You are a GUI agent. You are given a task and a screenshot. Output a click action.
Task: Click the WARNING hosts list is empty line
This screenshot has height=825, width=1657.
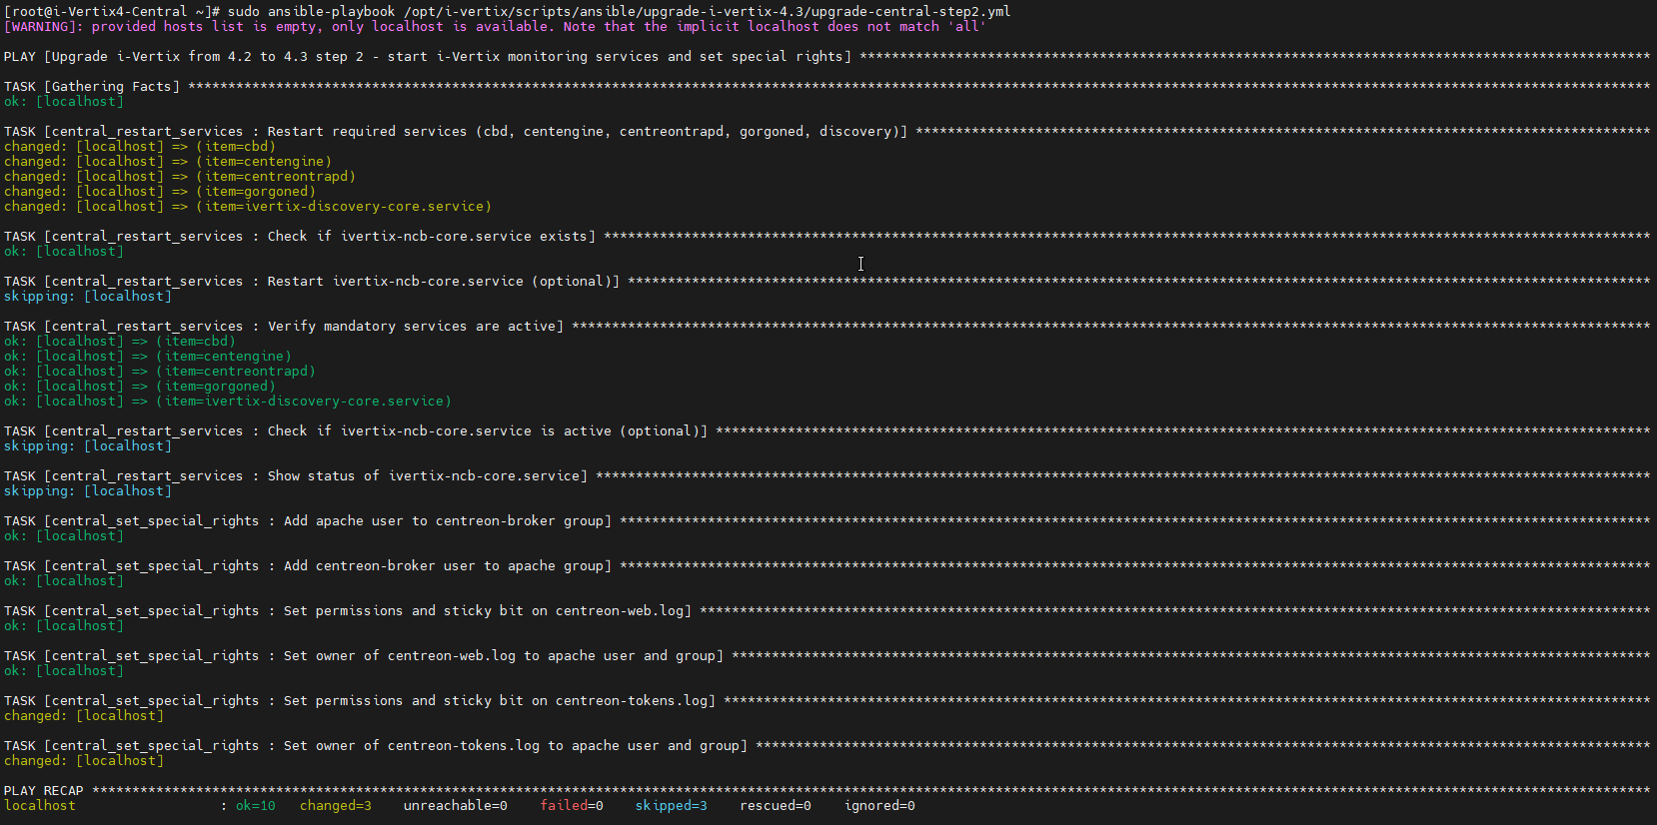(x=496, y=27)
